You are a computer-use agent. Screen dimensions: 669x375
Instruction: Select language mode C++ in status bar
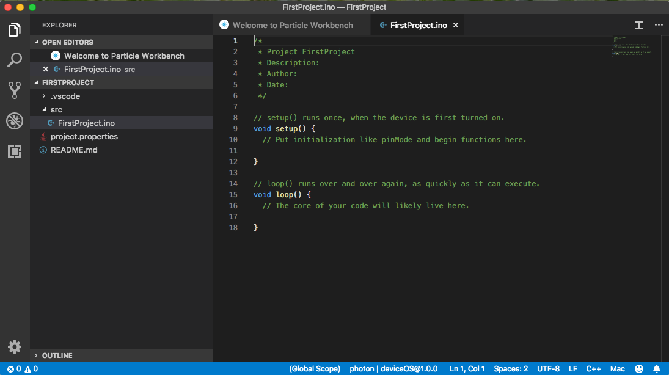pyautogui.click(x=593, y=369)
